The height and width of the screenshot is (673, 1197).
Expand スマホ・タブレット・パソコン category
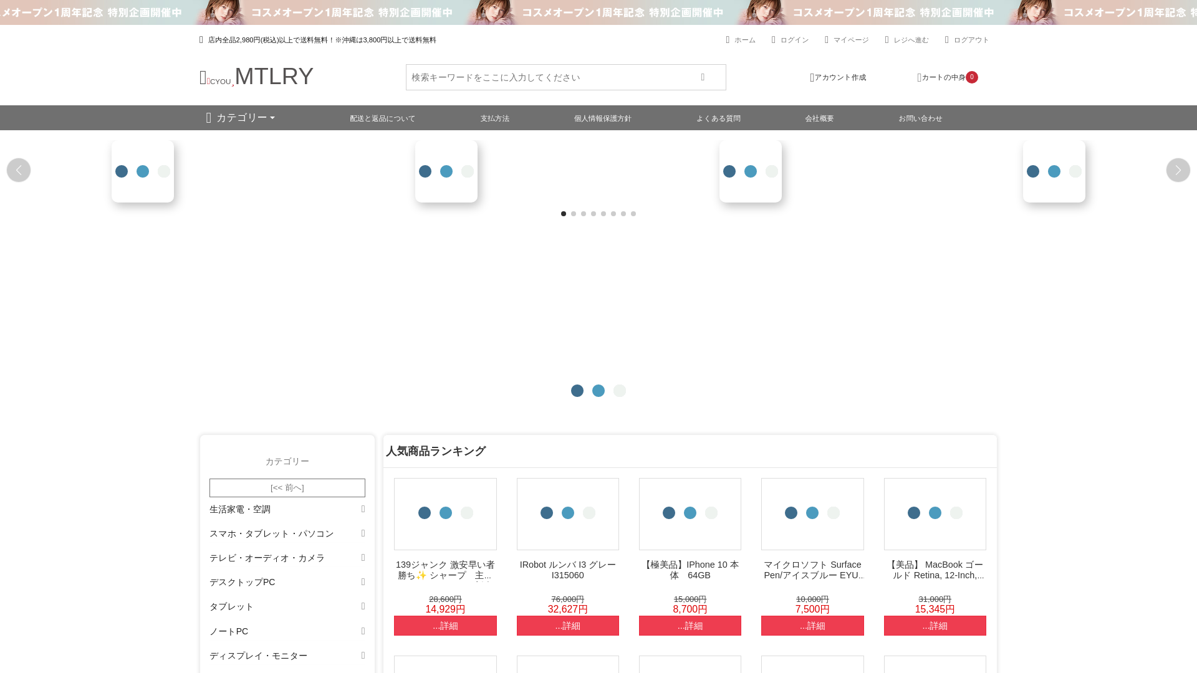363,533
